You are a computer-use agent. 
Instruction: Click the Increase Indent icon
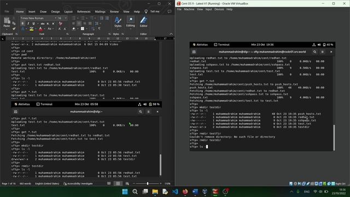coord(107,18)
